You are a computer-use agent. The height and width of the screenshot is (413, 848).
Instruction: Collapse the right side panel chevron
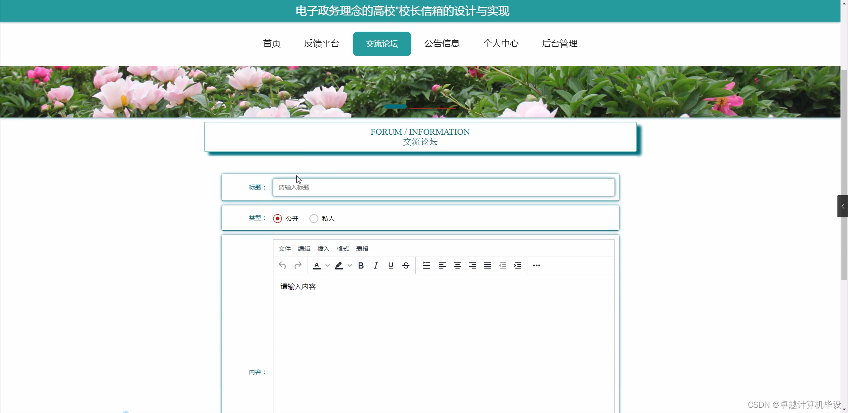tap(842, 206)
